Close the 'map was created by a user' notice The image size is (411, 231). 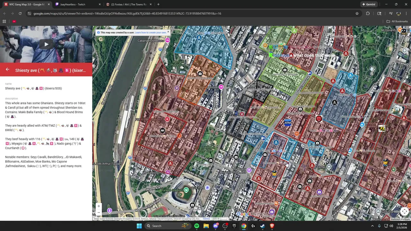pos(168,32)
